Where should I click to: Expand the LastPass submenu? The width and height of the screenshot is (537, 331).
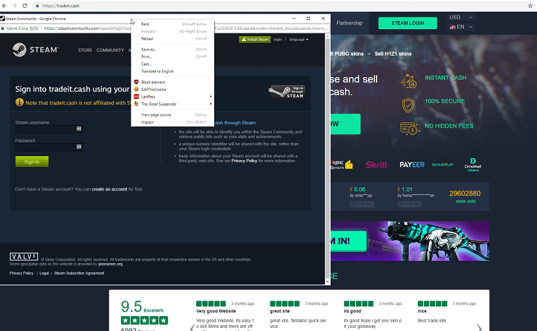point(210,97)
